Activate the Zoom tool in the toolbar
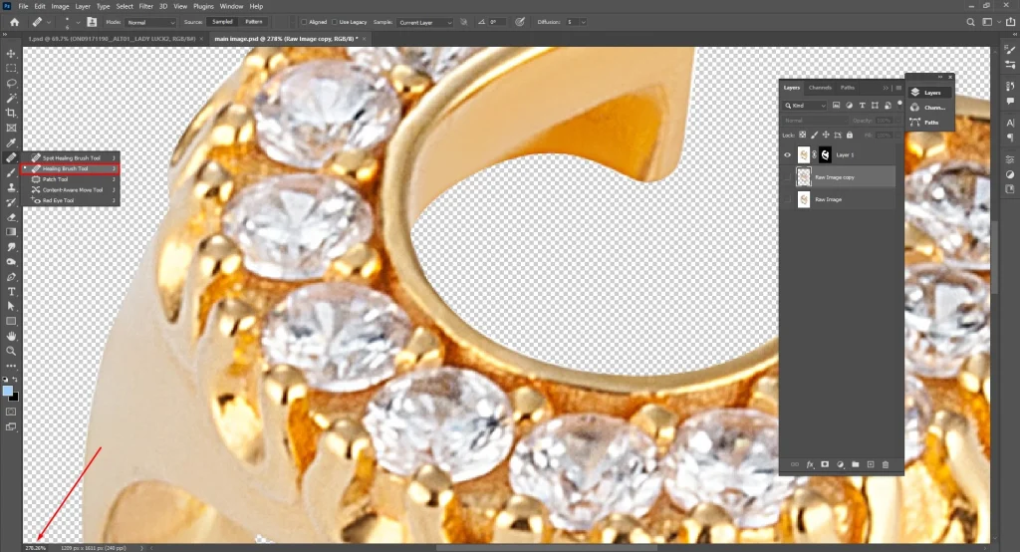This screenshot has width=1020, height=552. pyautogui.click(x=11, y=351)
